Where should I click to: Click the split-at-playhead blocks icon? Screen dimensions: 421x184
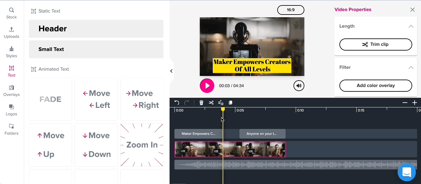click(221, 103)
